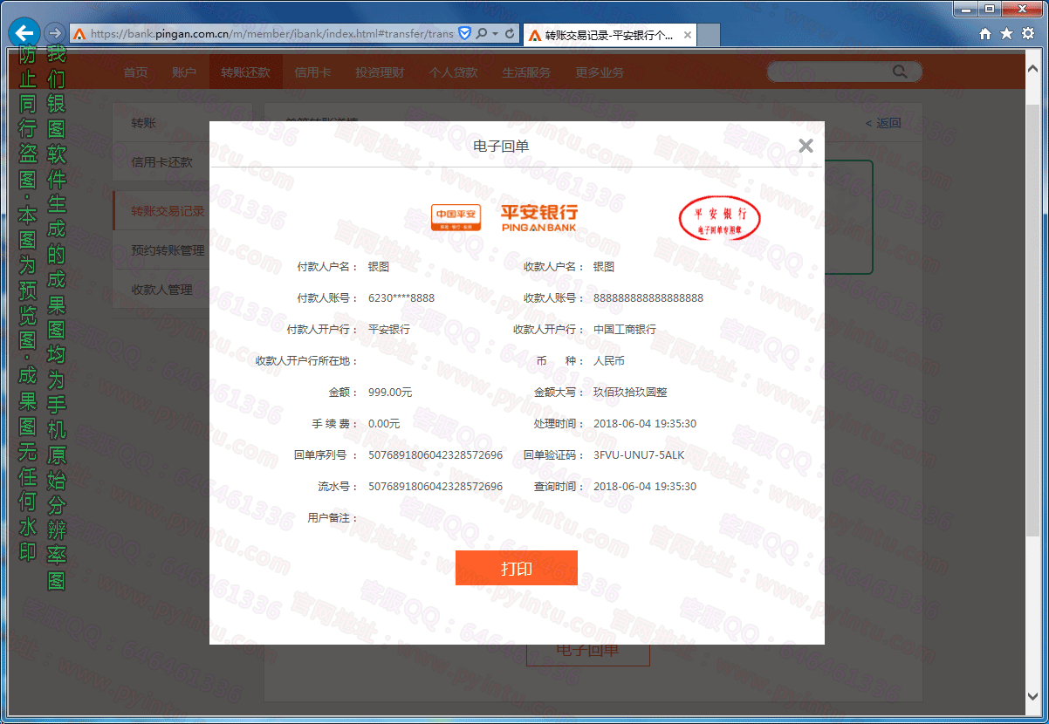Click payee account number 888888888888888888
Image resolution: width=1049 pixels, height=724 pixels.
pyautogui.click(x=648, y=298)
